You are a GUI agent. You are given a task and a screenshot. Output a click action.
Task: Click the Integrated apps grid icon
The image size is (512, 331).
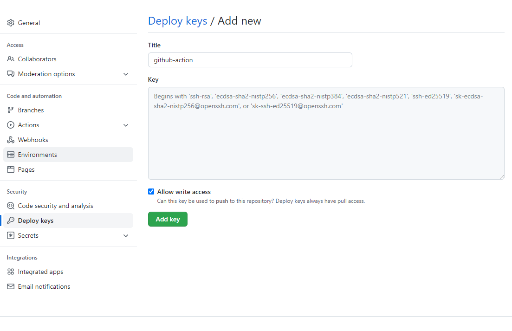coord(11,272)
